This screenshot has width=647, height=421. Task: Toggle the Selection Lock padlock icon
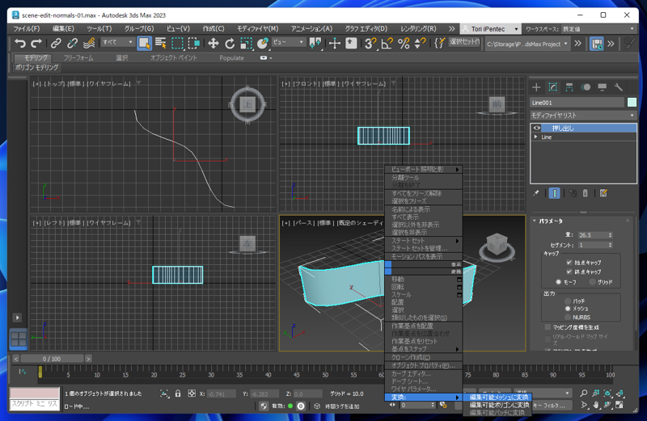(x=178, y=394)
